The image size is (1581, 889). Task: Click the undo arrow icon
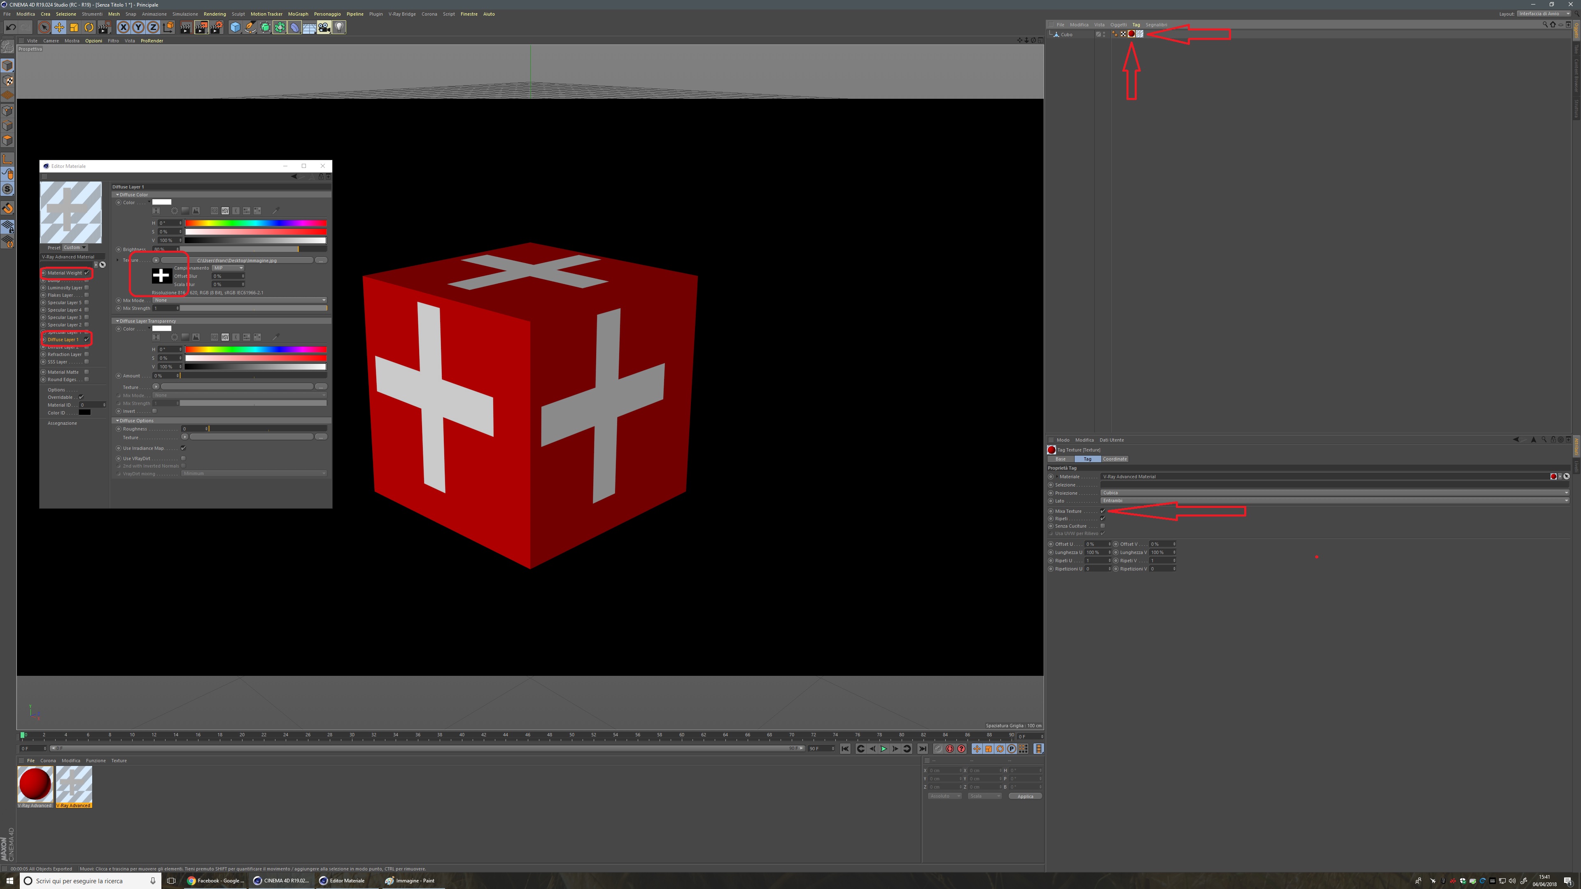coord(10,27)
